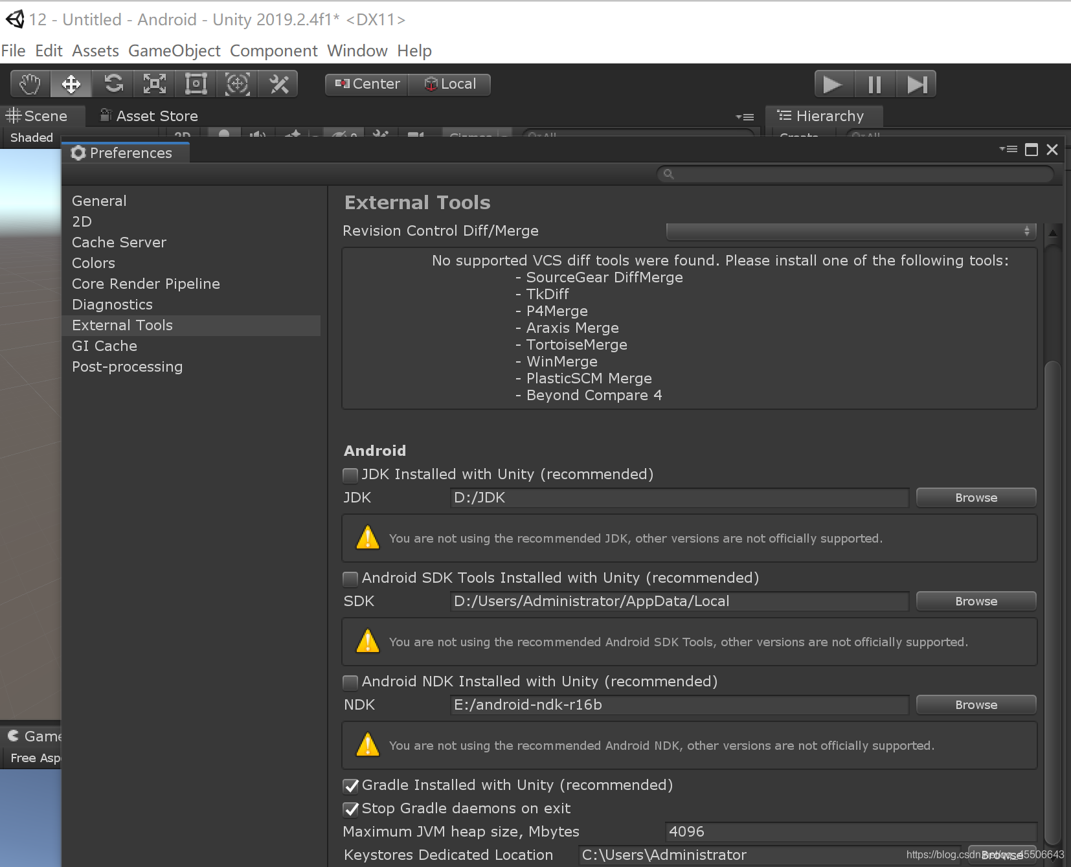The image size is (1071, 867).
Task: Open the Window menu
Action: coord(357,51)
